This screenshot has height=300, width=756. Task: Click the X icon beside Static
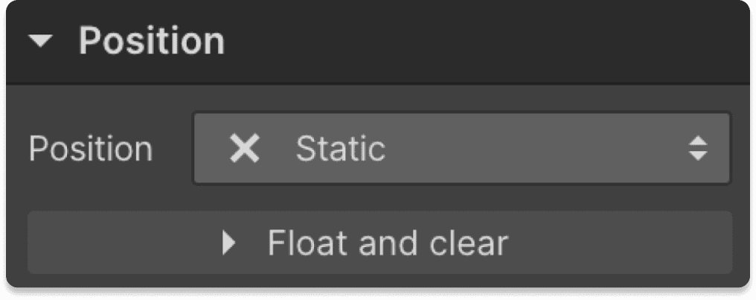pyautogui.click(x=244, y=150)
